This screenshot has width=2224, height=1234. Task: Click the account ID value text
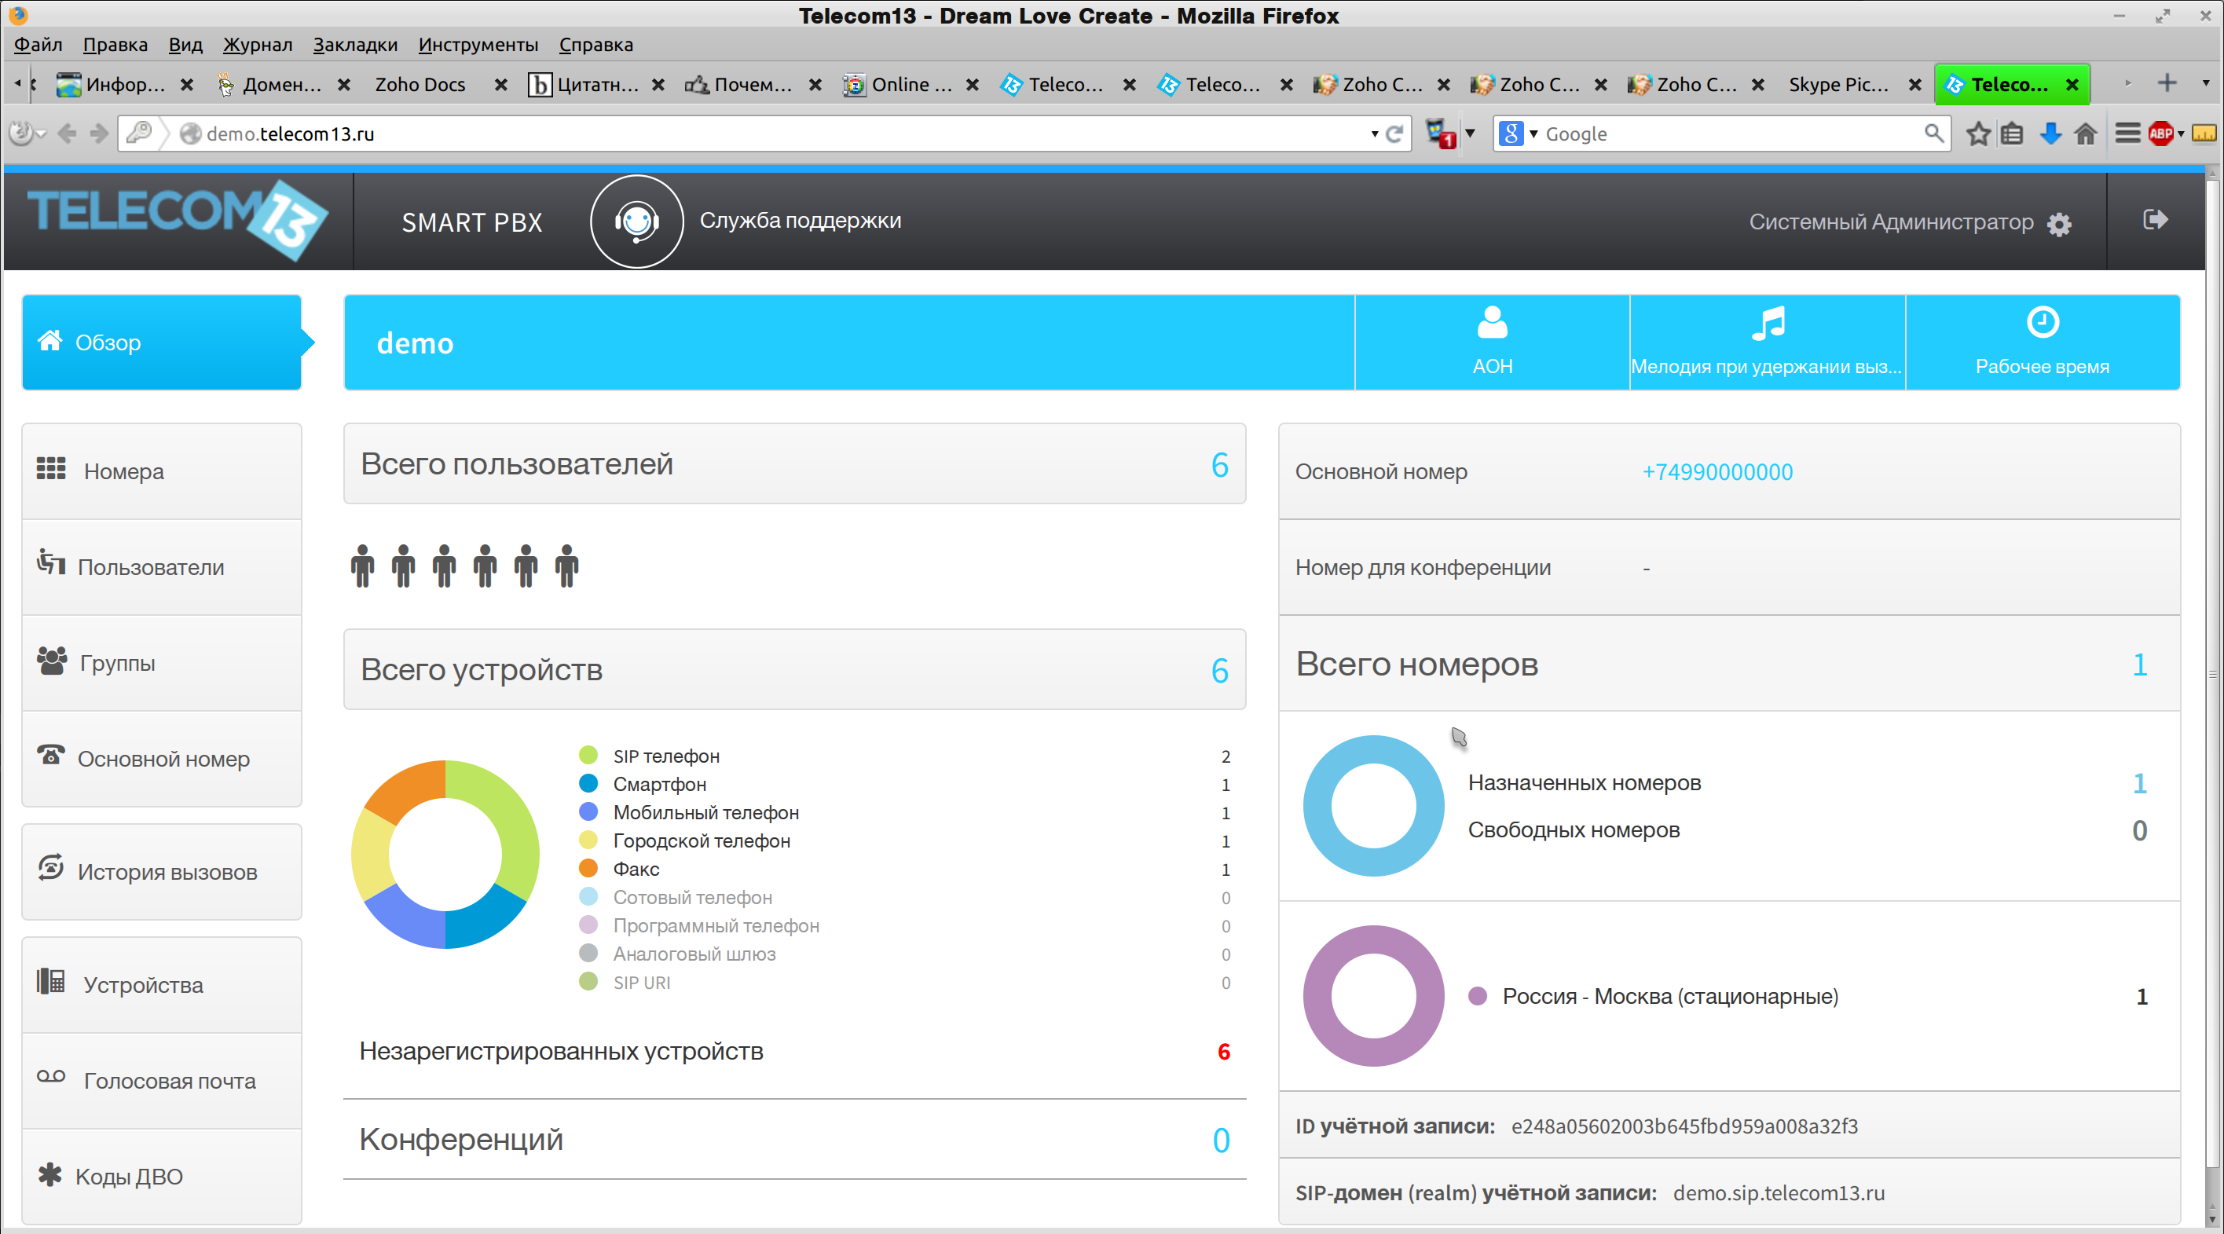(1684, 1127)
